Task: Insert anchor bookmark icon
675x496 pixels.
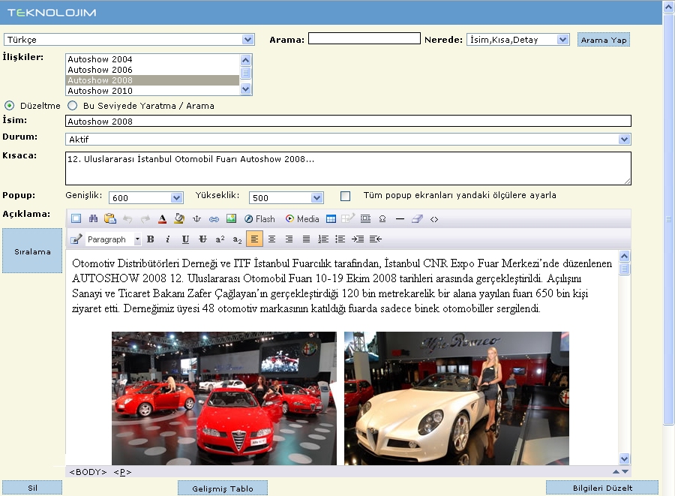Action: (196, 218)
